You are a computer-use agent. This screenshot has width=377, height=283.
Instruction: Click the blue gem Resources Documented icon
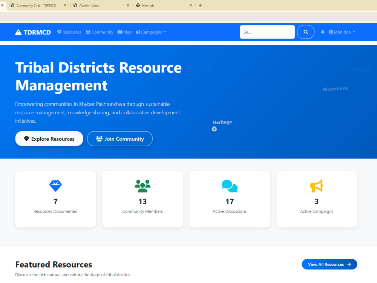[55, 186]
